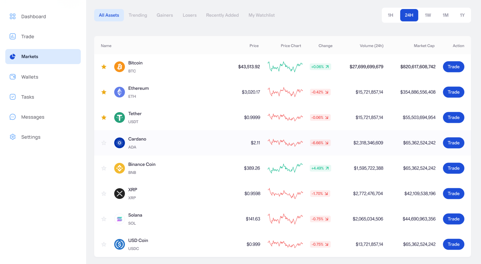Viewport: 481px width, 264px height.
Task: Click the Binance Coin price chart sparkline
Action: (285, 168)
